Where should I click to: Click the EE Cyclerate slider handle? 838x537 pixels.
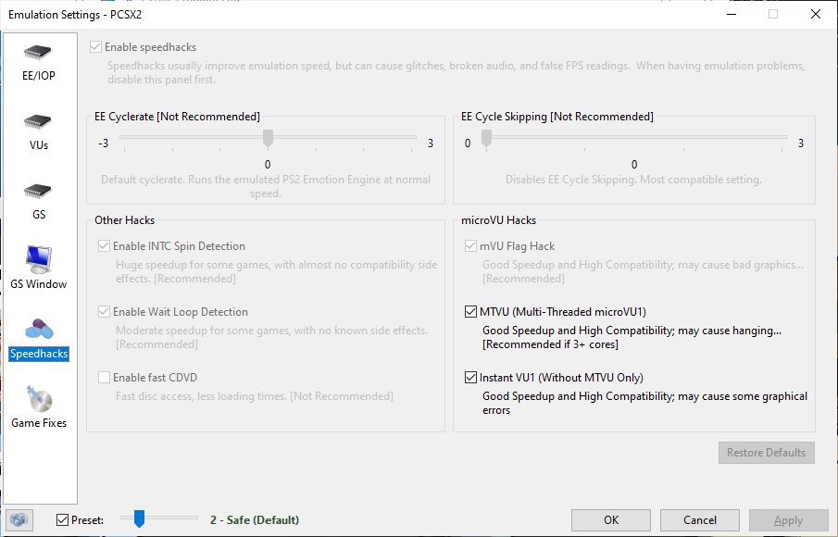pyautogui.click(x=269, y=138)
